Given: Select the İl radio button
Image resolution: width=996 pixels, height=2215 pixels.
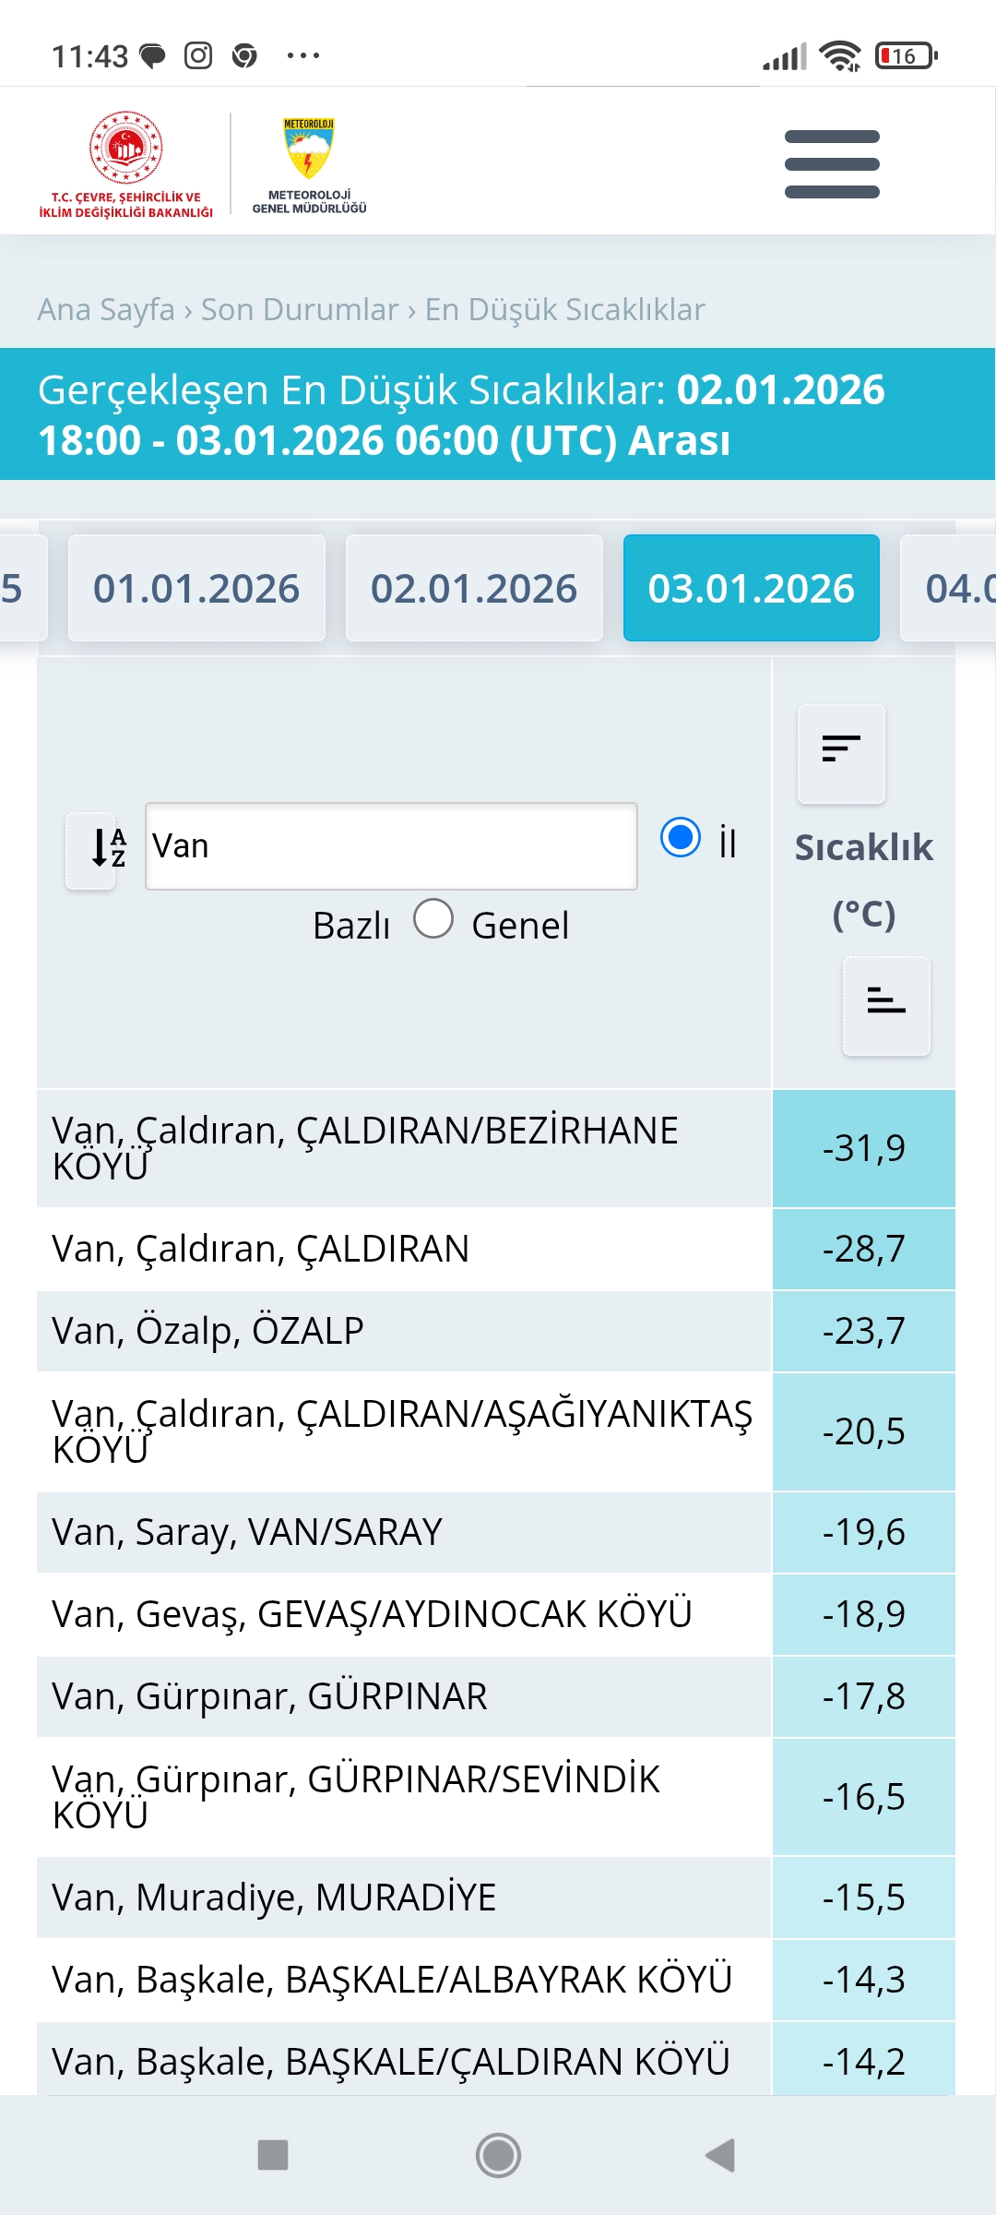Looking at the screenshot, I should click(x=681, y=837).
